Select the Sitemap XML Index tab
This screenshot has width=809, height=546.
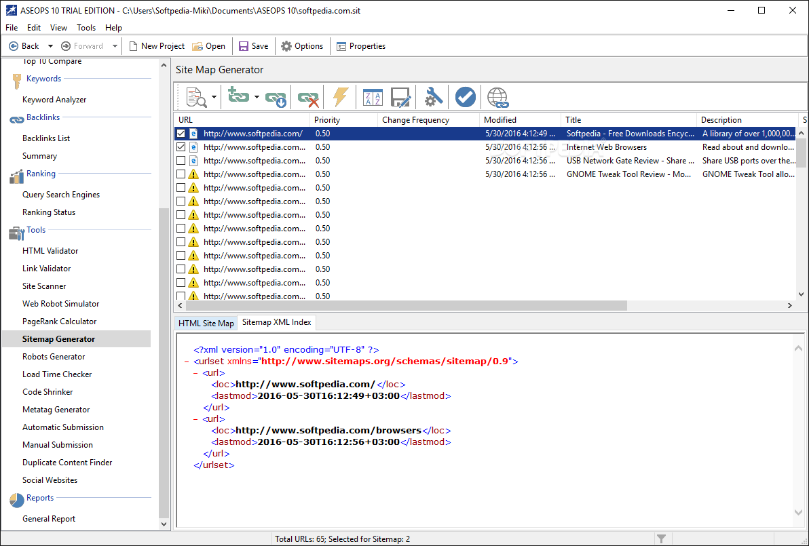coord(276,322)
